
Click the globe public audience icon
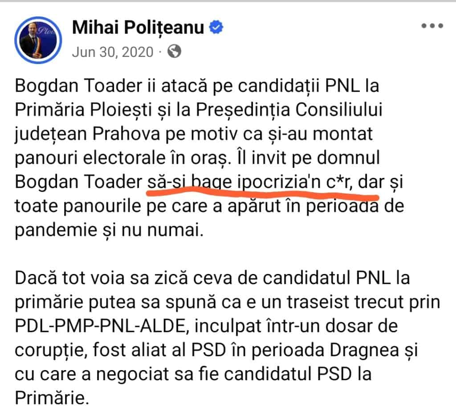click(175, 52)
